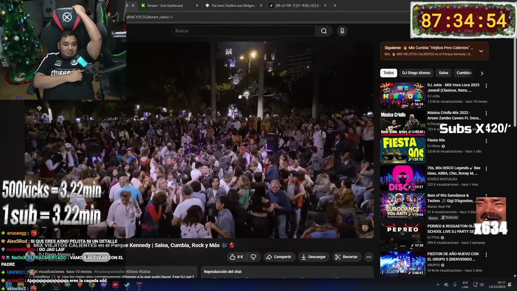Image resolution: width=517 pixels, height=291 pixels.
Task: Click the Descargar download button
Action: tap(313, 257)
